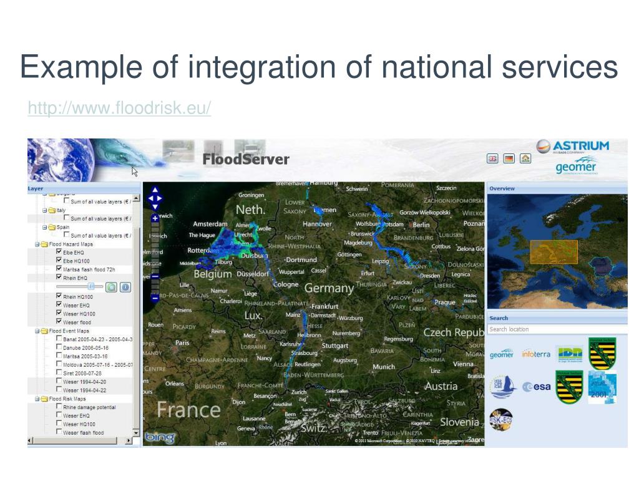Click the layer list scroll-up arrow
Screen dimensions: 639x479
pos(137,198)
